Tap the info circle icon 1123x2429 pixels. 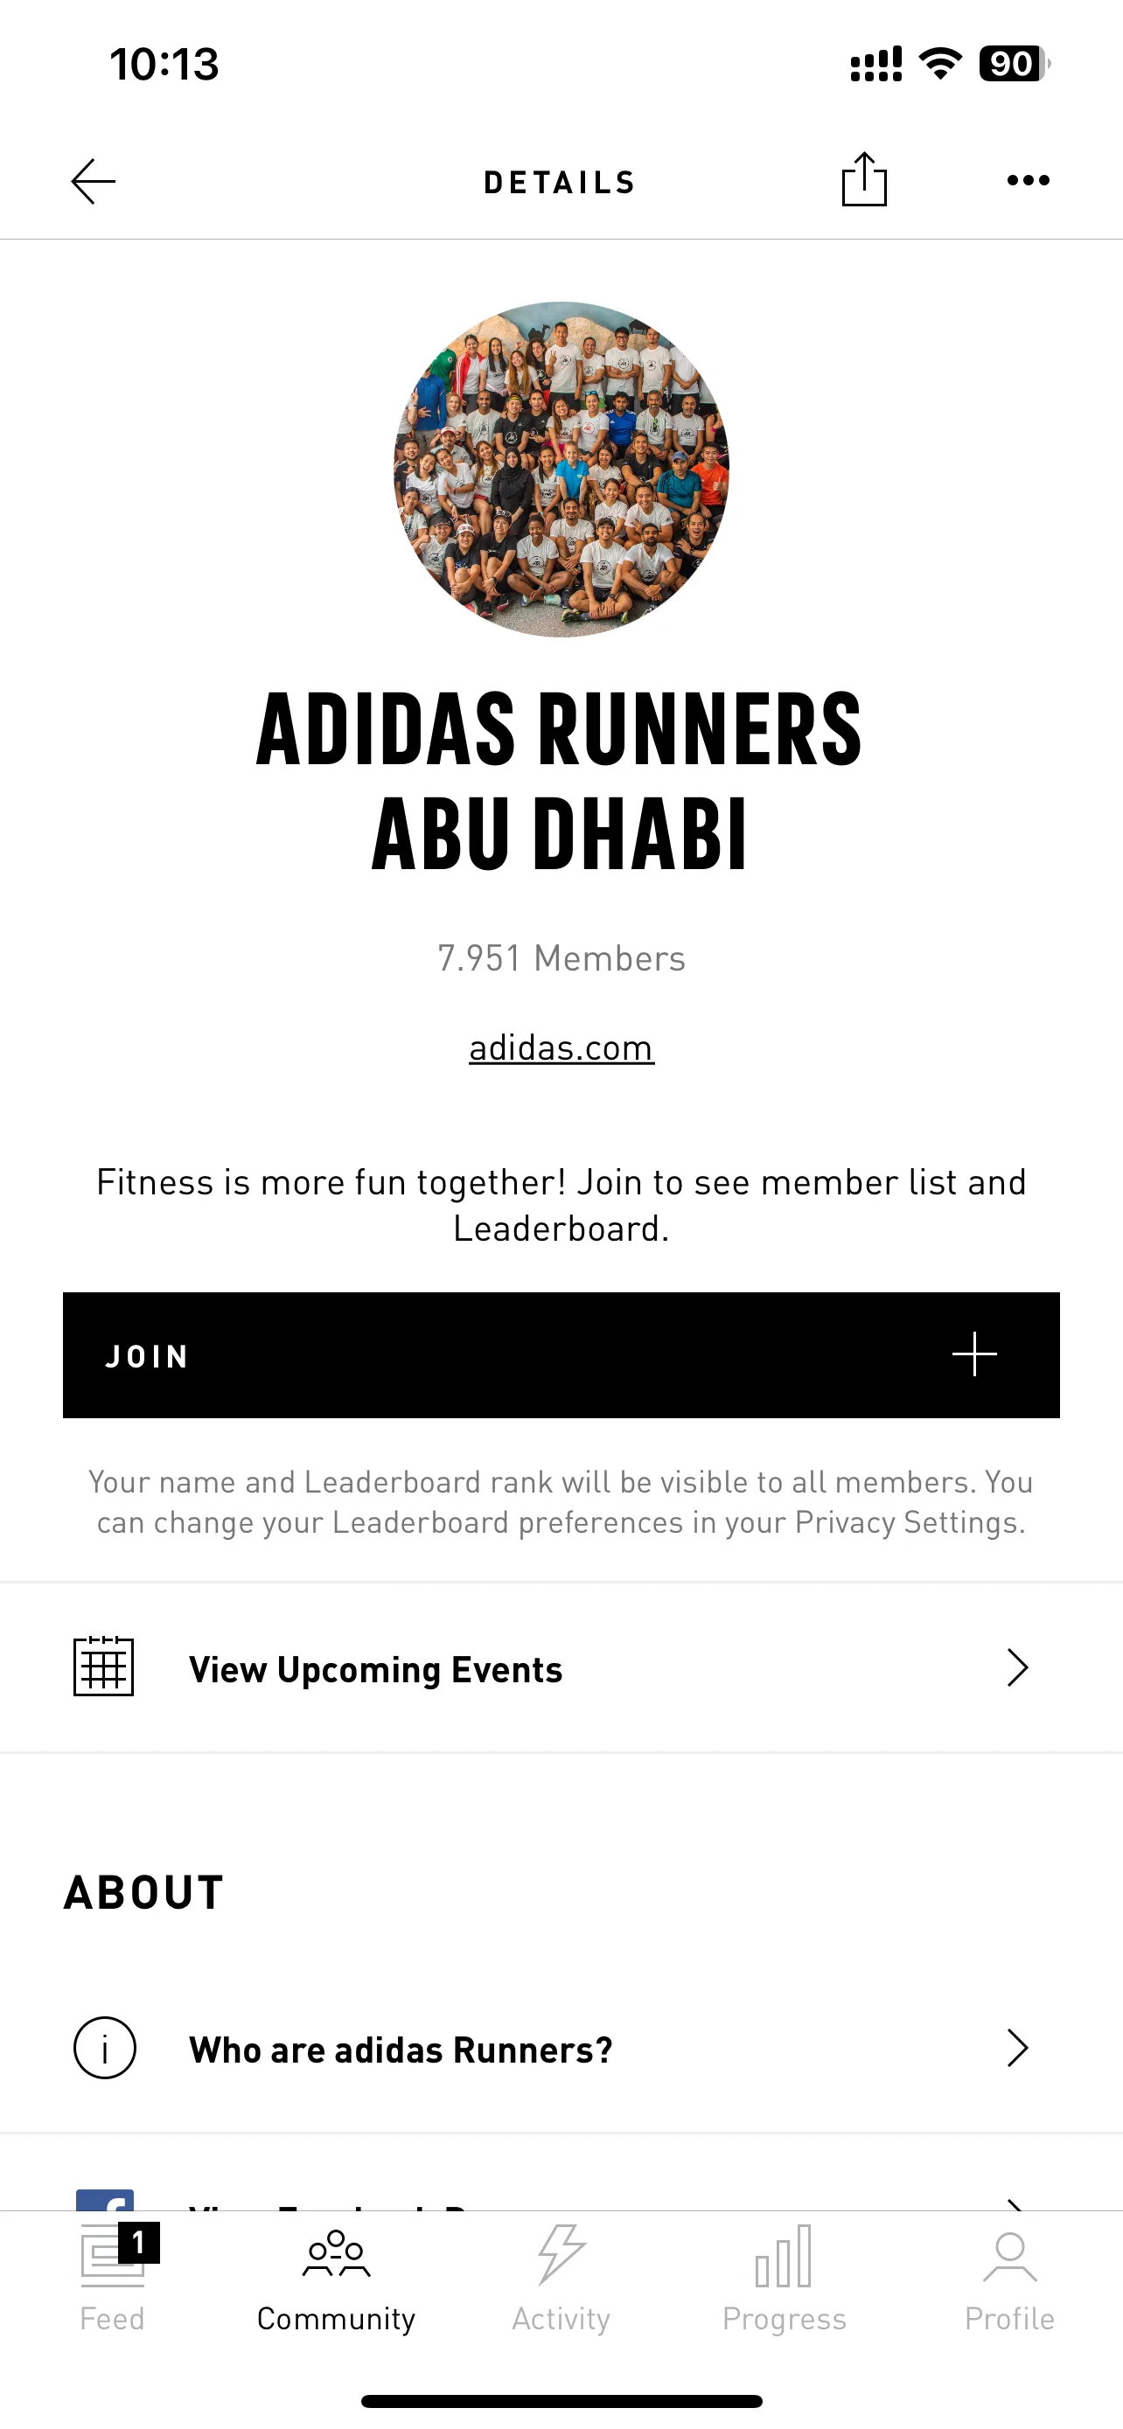point(105,2048)
